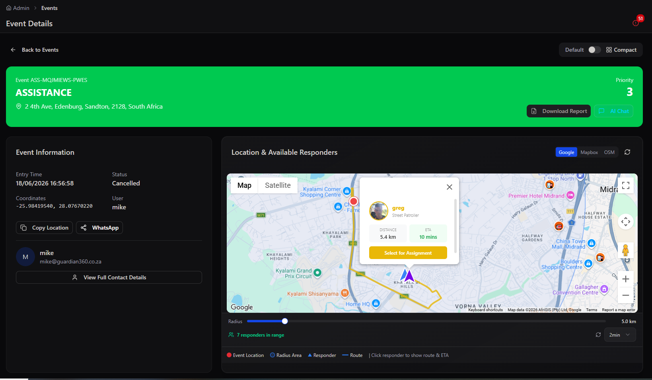The image size is (652, 380).
Task: Click the coordinates value -25.98419540, 28.07670220
Action: (x=54, y=206)
